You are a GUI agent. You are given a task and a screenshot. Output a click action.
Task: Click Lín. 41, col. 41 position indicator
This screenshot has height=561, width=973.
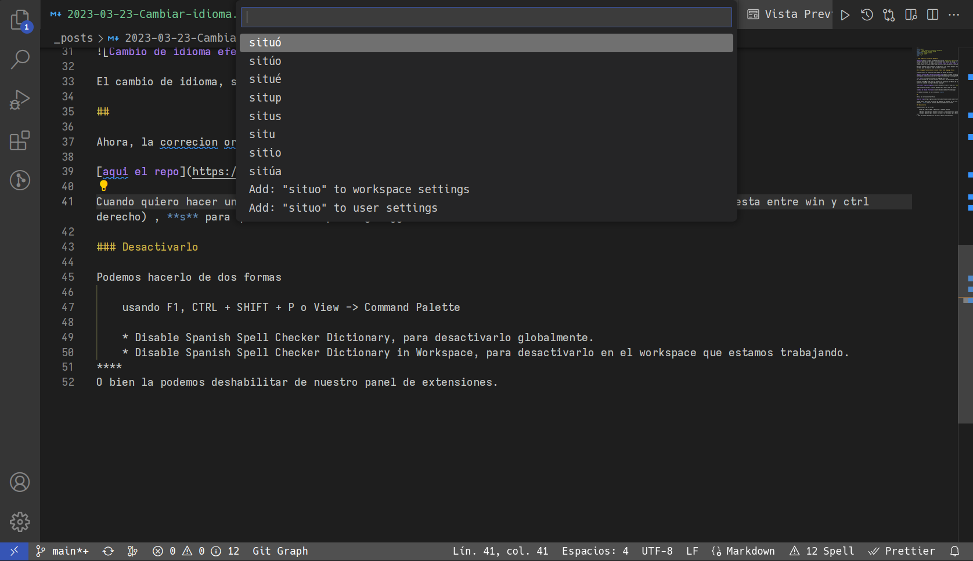click(x=500, y=551)
